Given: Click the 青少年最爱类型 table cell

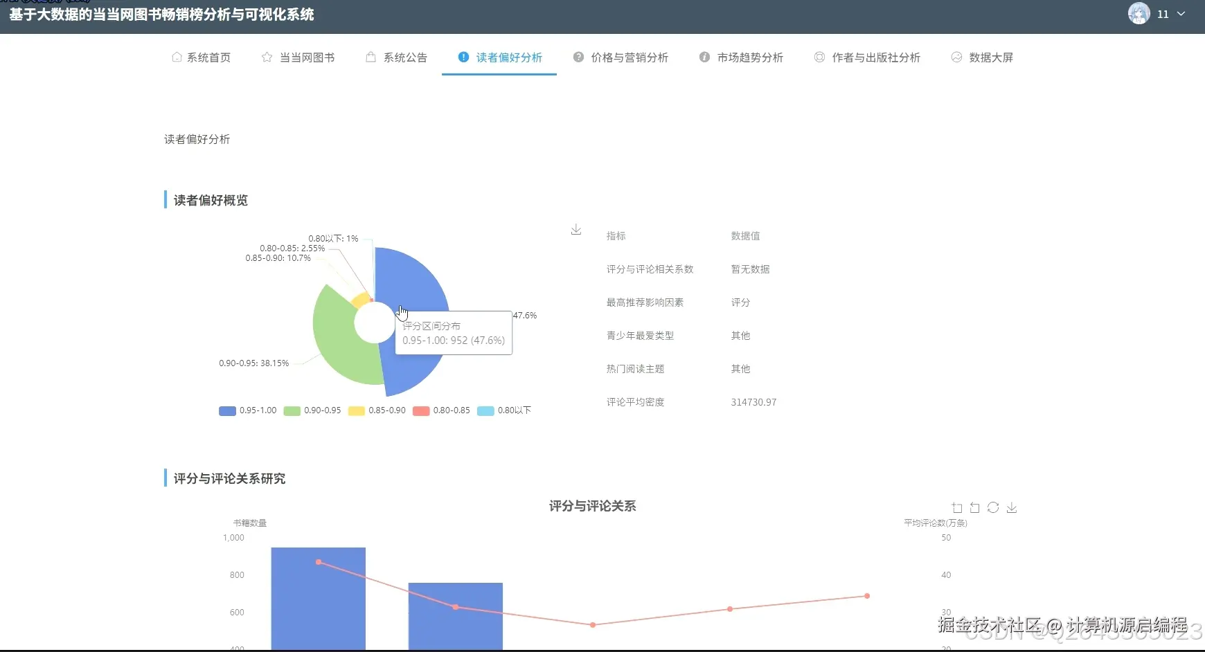Looking at the screenshot, I should pyautogui.click(x=640, y=336).
